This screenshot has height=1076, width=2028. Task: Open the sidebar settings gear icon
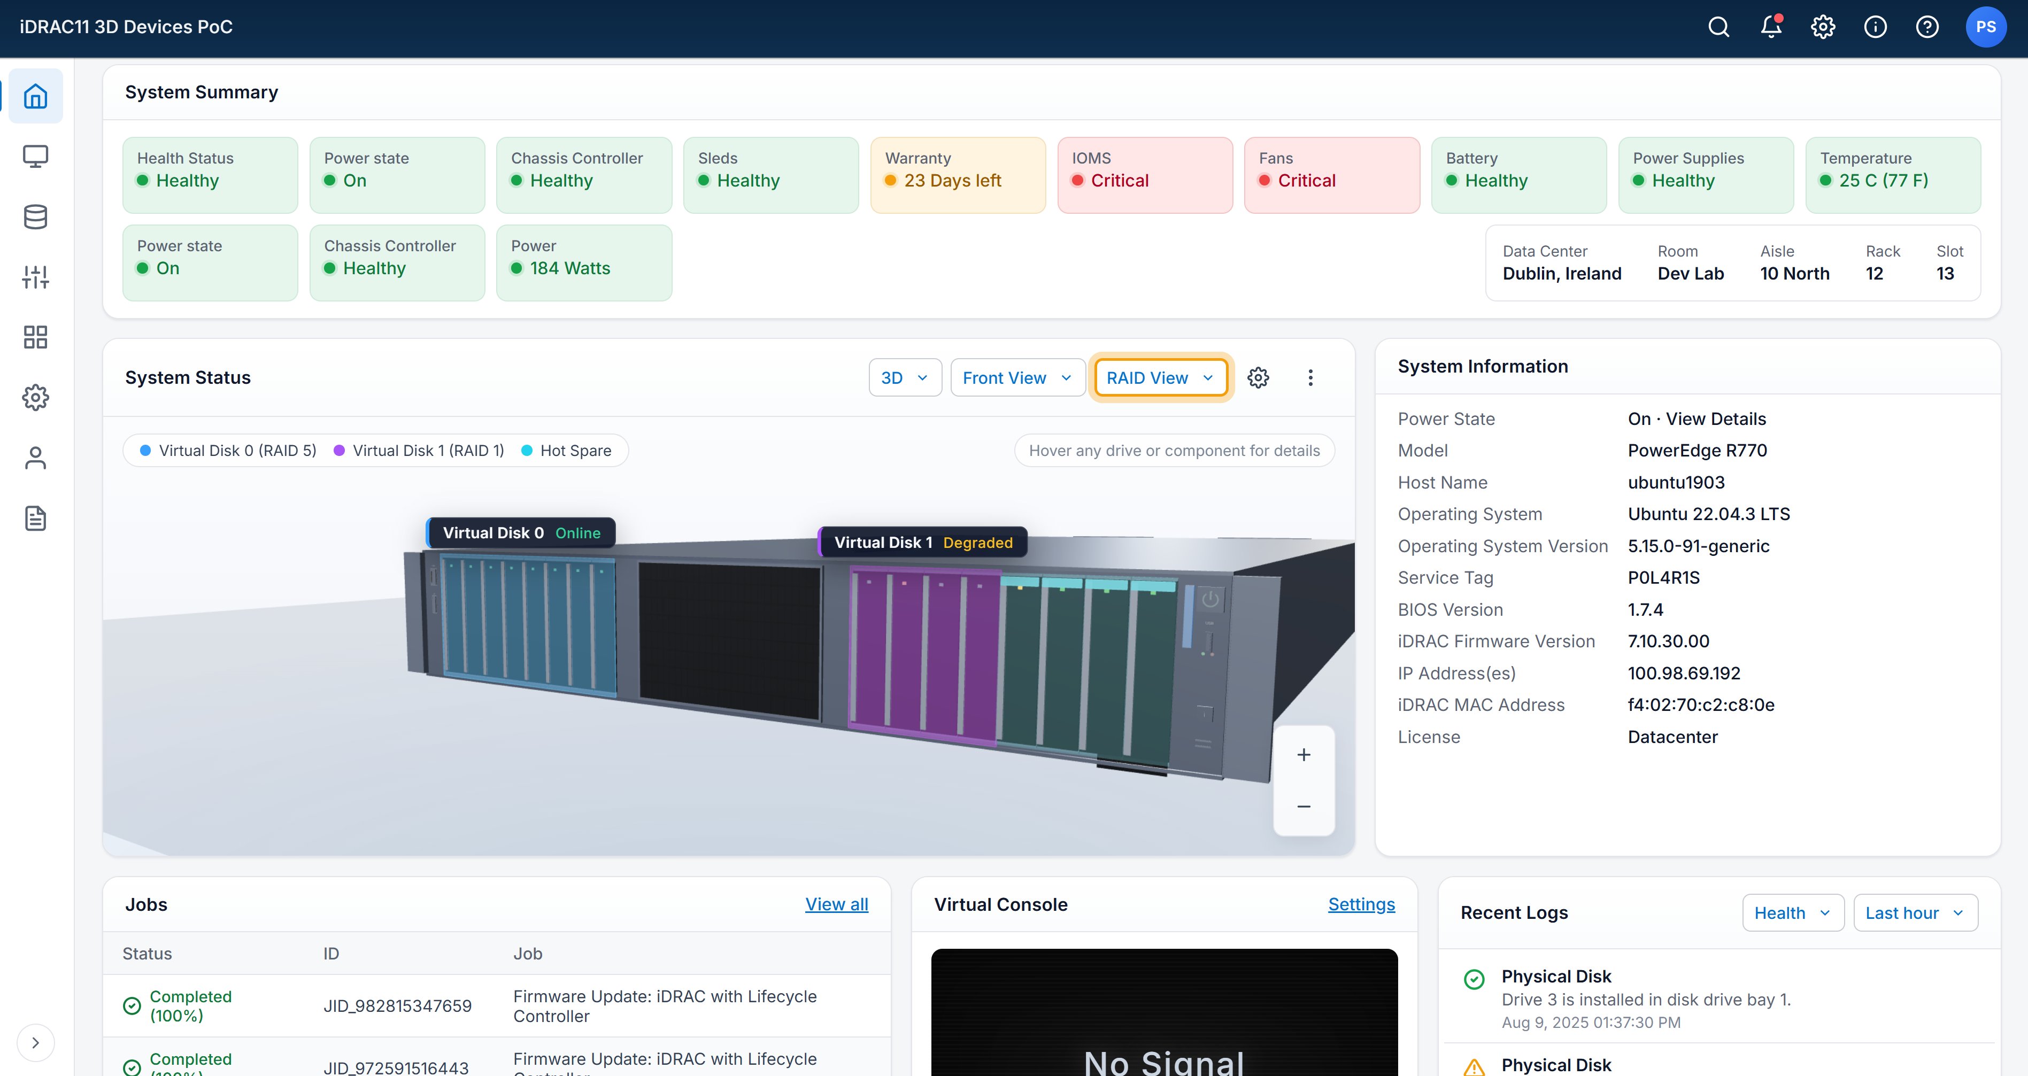click(35, 398)
